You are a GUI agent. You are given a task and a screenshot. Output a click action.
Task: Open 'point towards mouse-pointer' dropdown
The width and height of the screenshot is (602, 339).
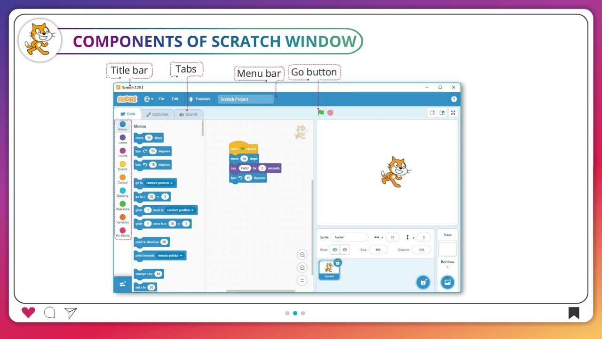tap(170, 255)
